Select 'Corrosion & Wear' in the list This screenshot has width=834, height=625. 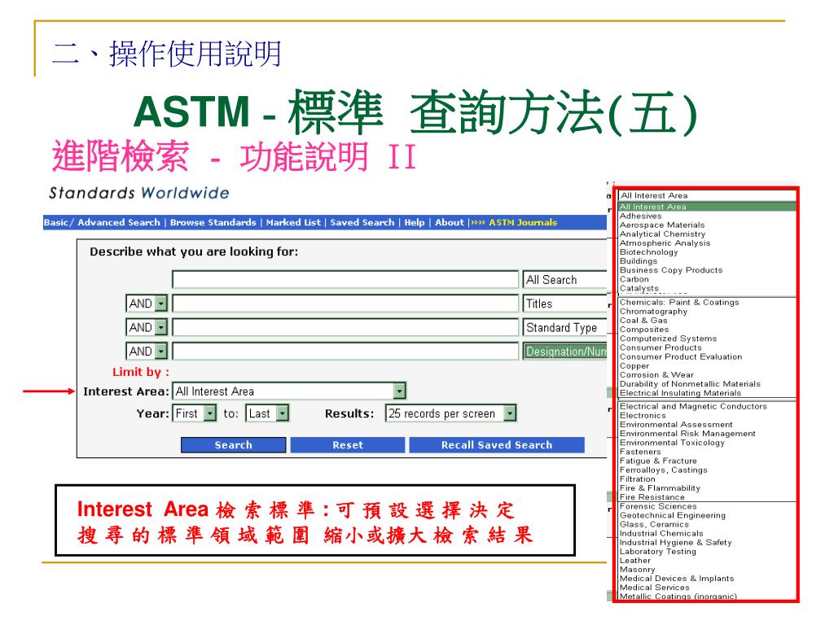tap(656, 375)
